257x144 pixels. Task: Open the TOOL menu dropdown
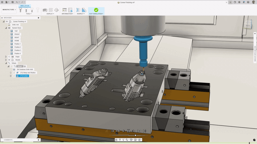coord(29,14)
